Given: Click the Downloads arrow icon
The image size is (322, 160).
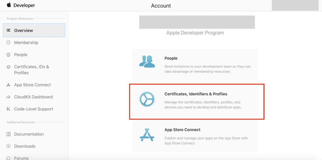Looking at the screenshot, I should [x=8, y=146].
